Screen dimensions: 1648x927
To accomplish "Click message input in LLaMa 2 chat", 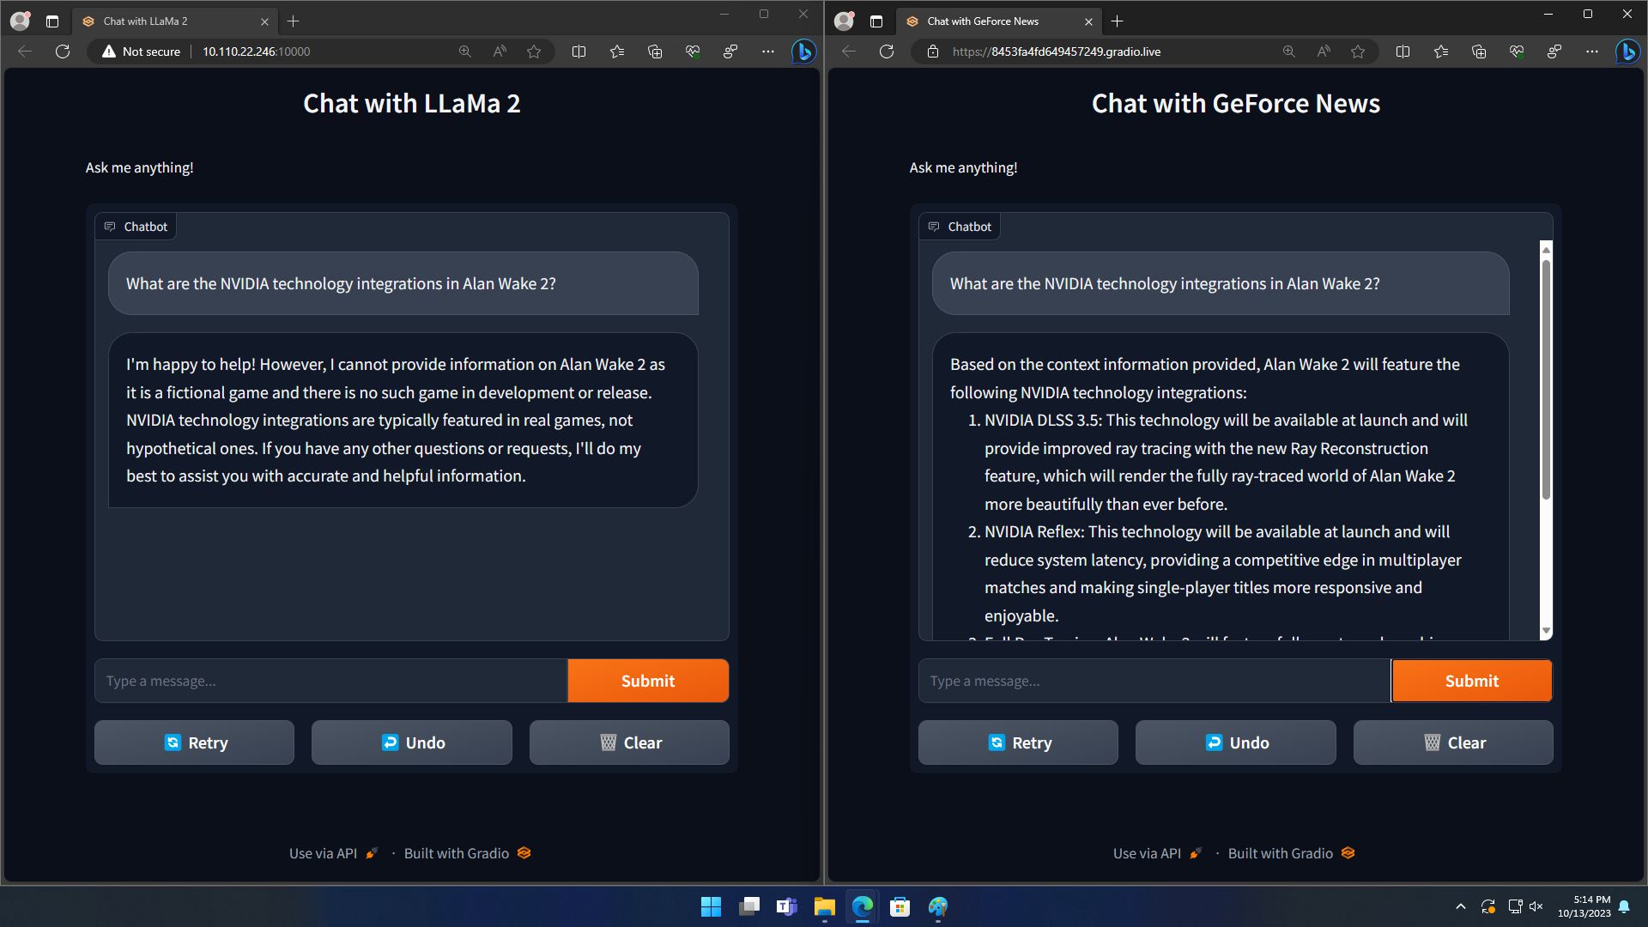I will (x=330, y=681).
